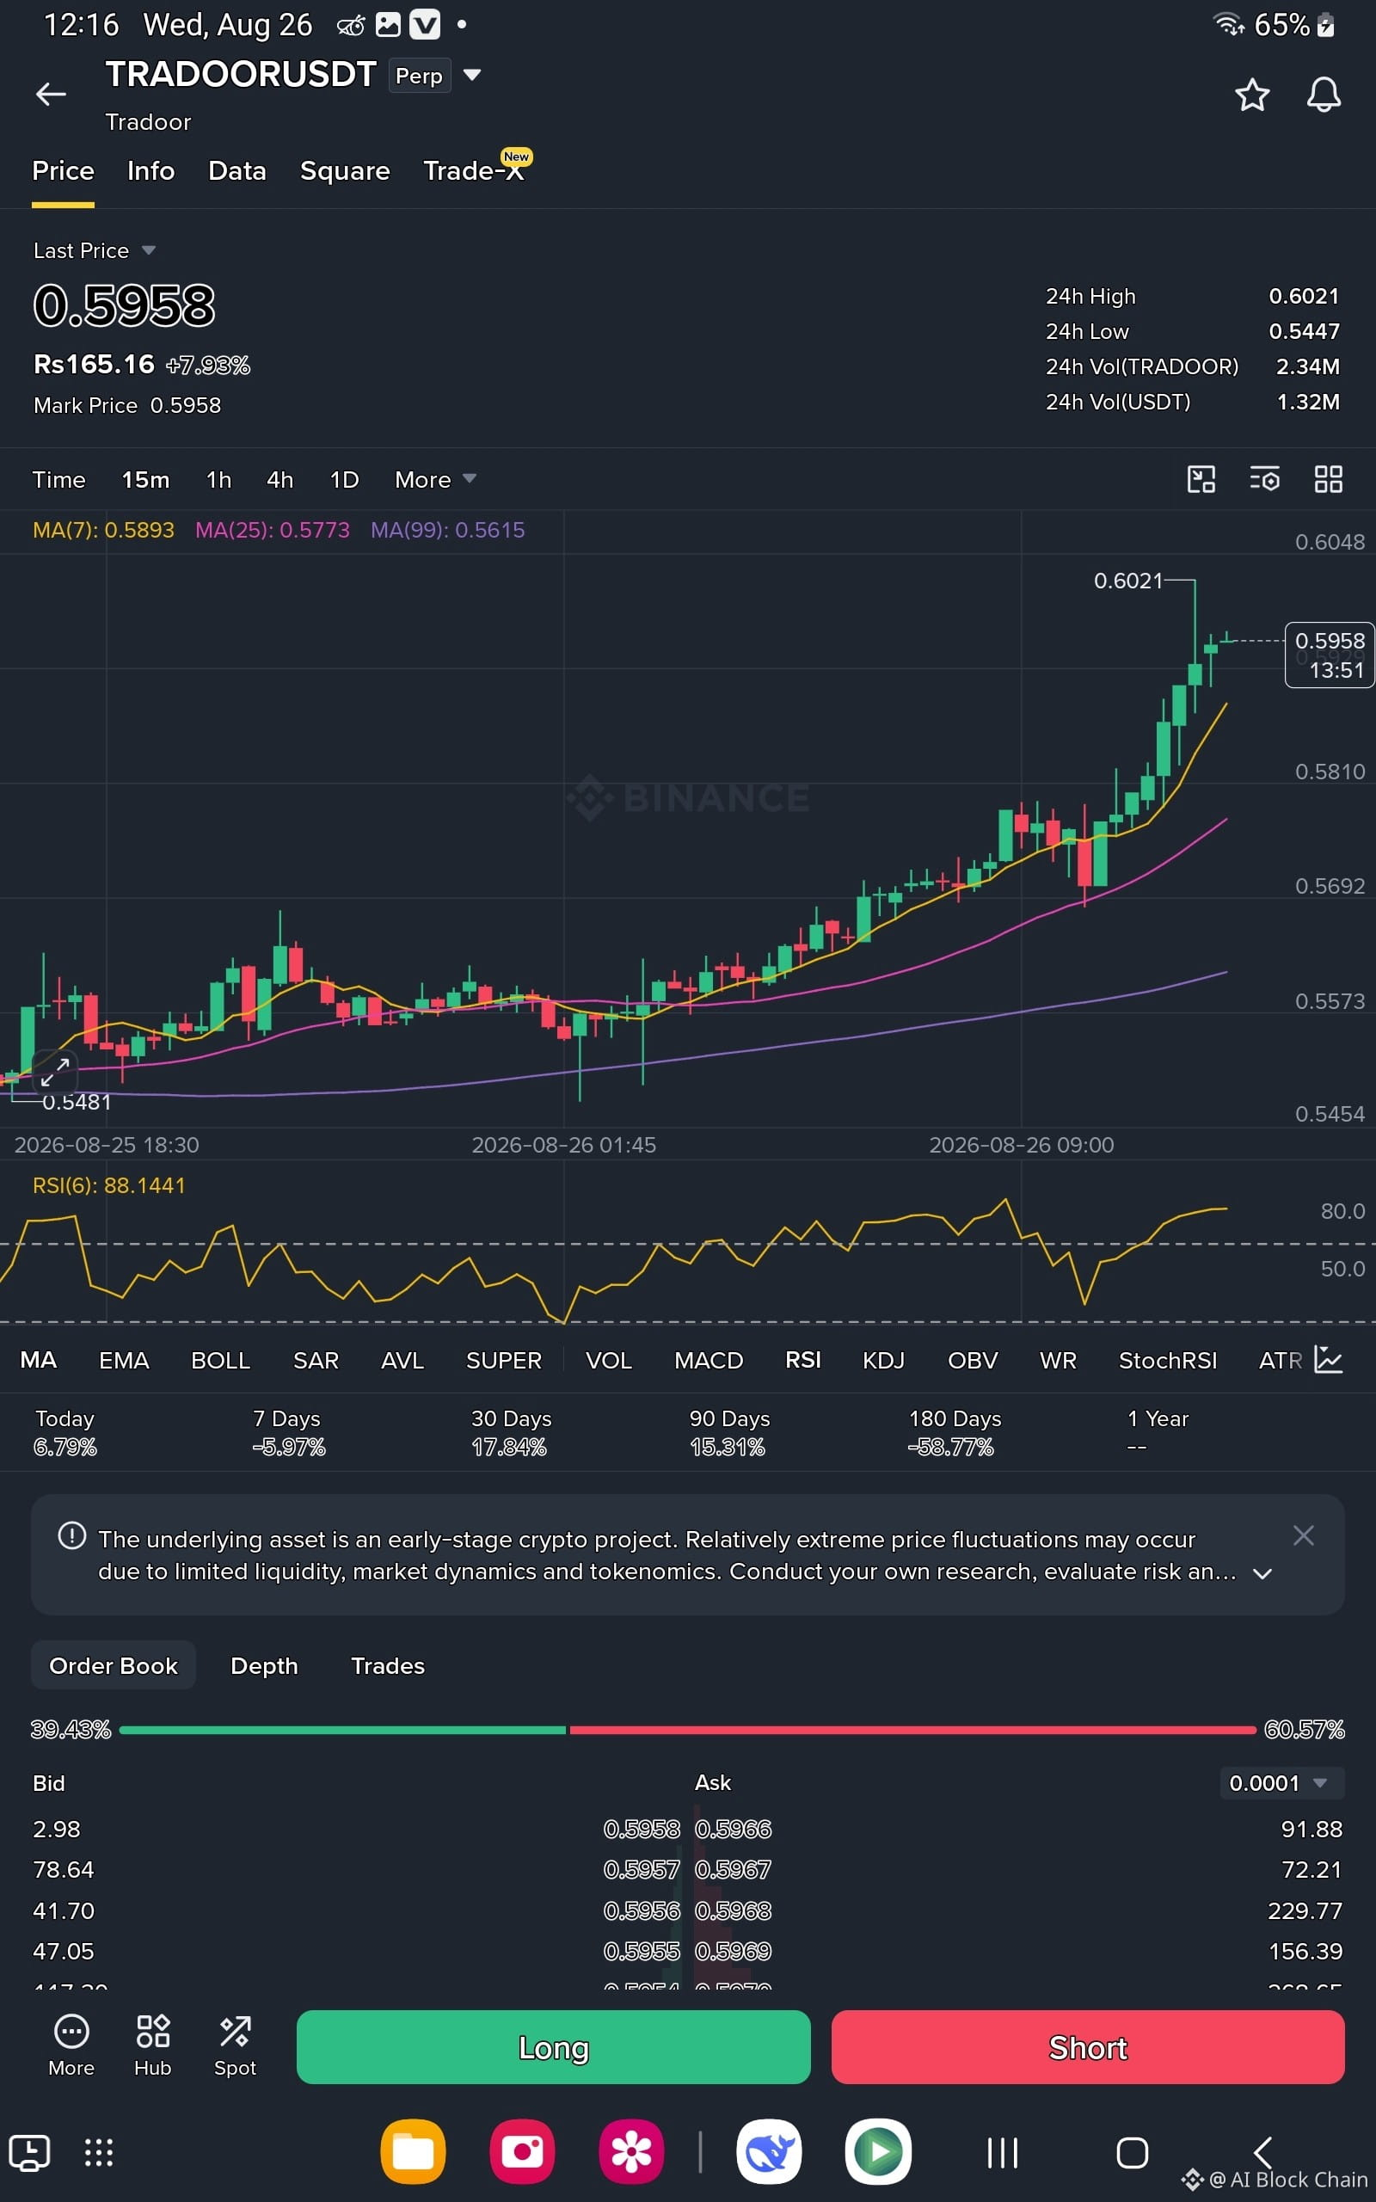Select the Depth tab
Image resolution: width=1376 pixels, height=2202 pixels.
264,1666
